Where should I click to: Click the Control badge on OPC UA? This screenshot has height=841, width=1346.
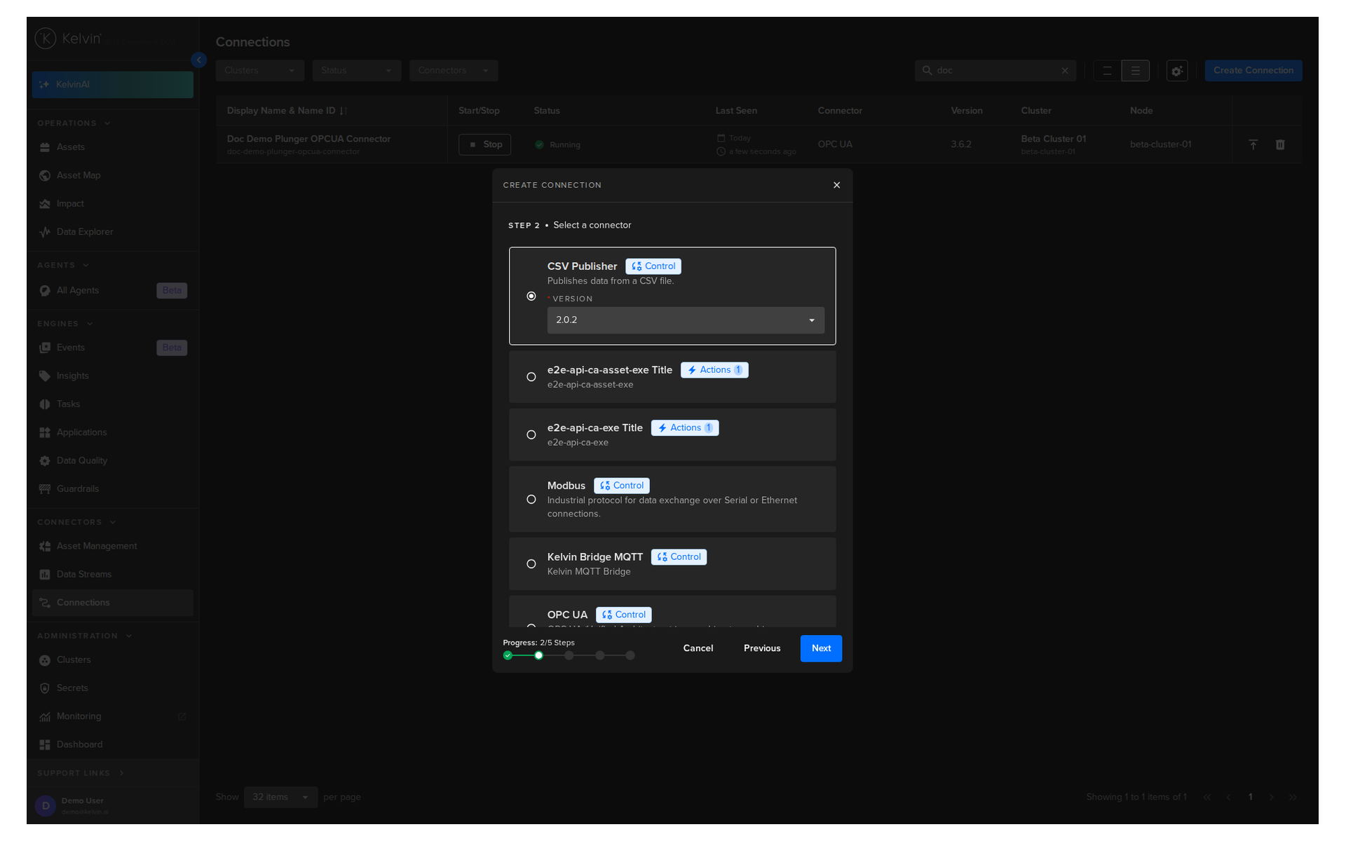[624, 615]
